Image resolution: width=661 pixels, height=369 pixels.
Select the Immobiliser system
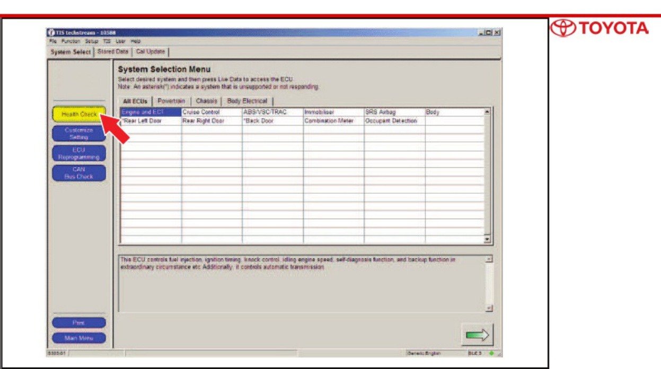coord(333,112)
